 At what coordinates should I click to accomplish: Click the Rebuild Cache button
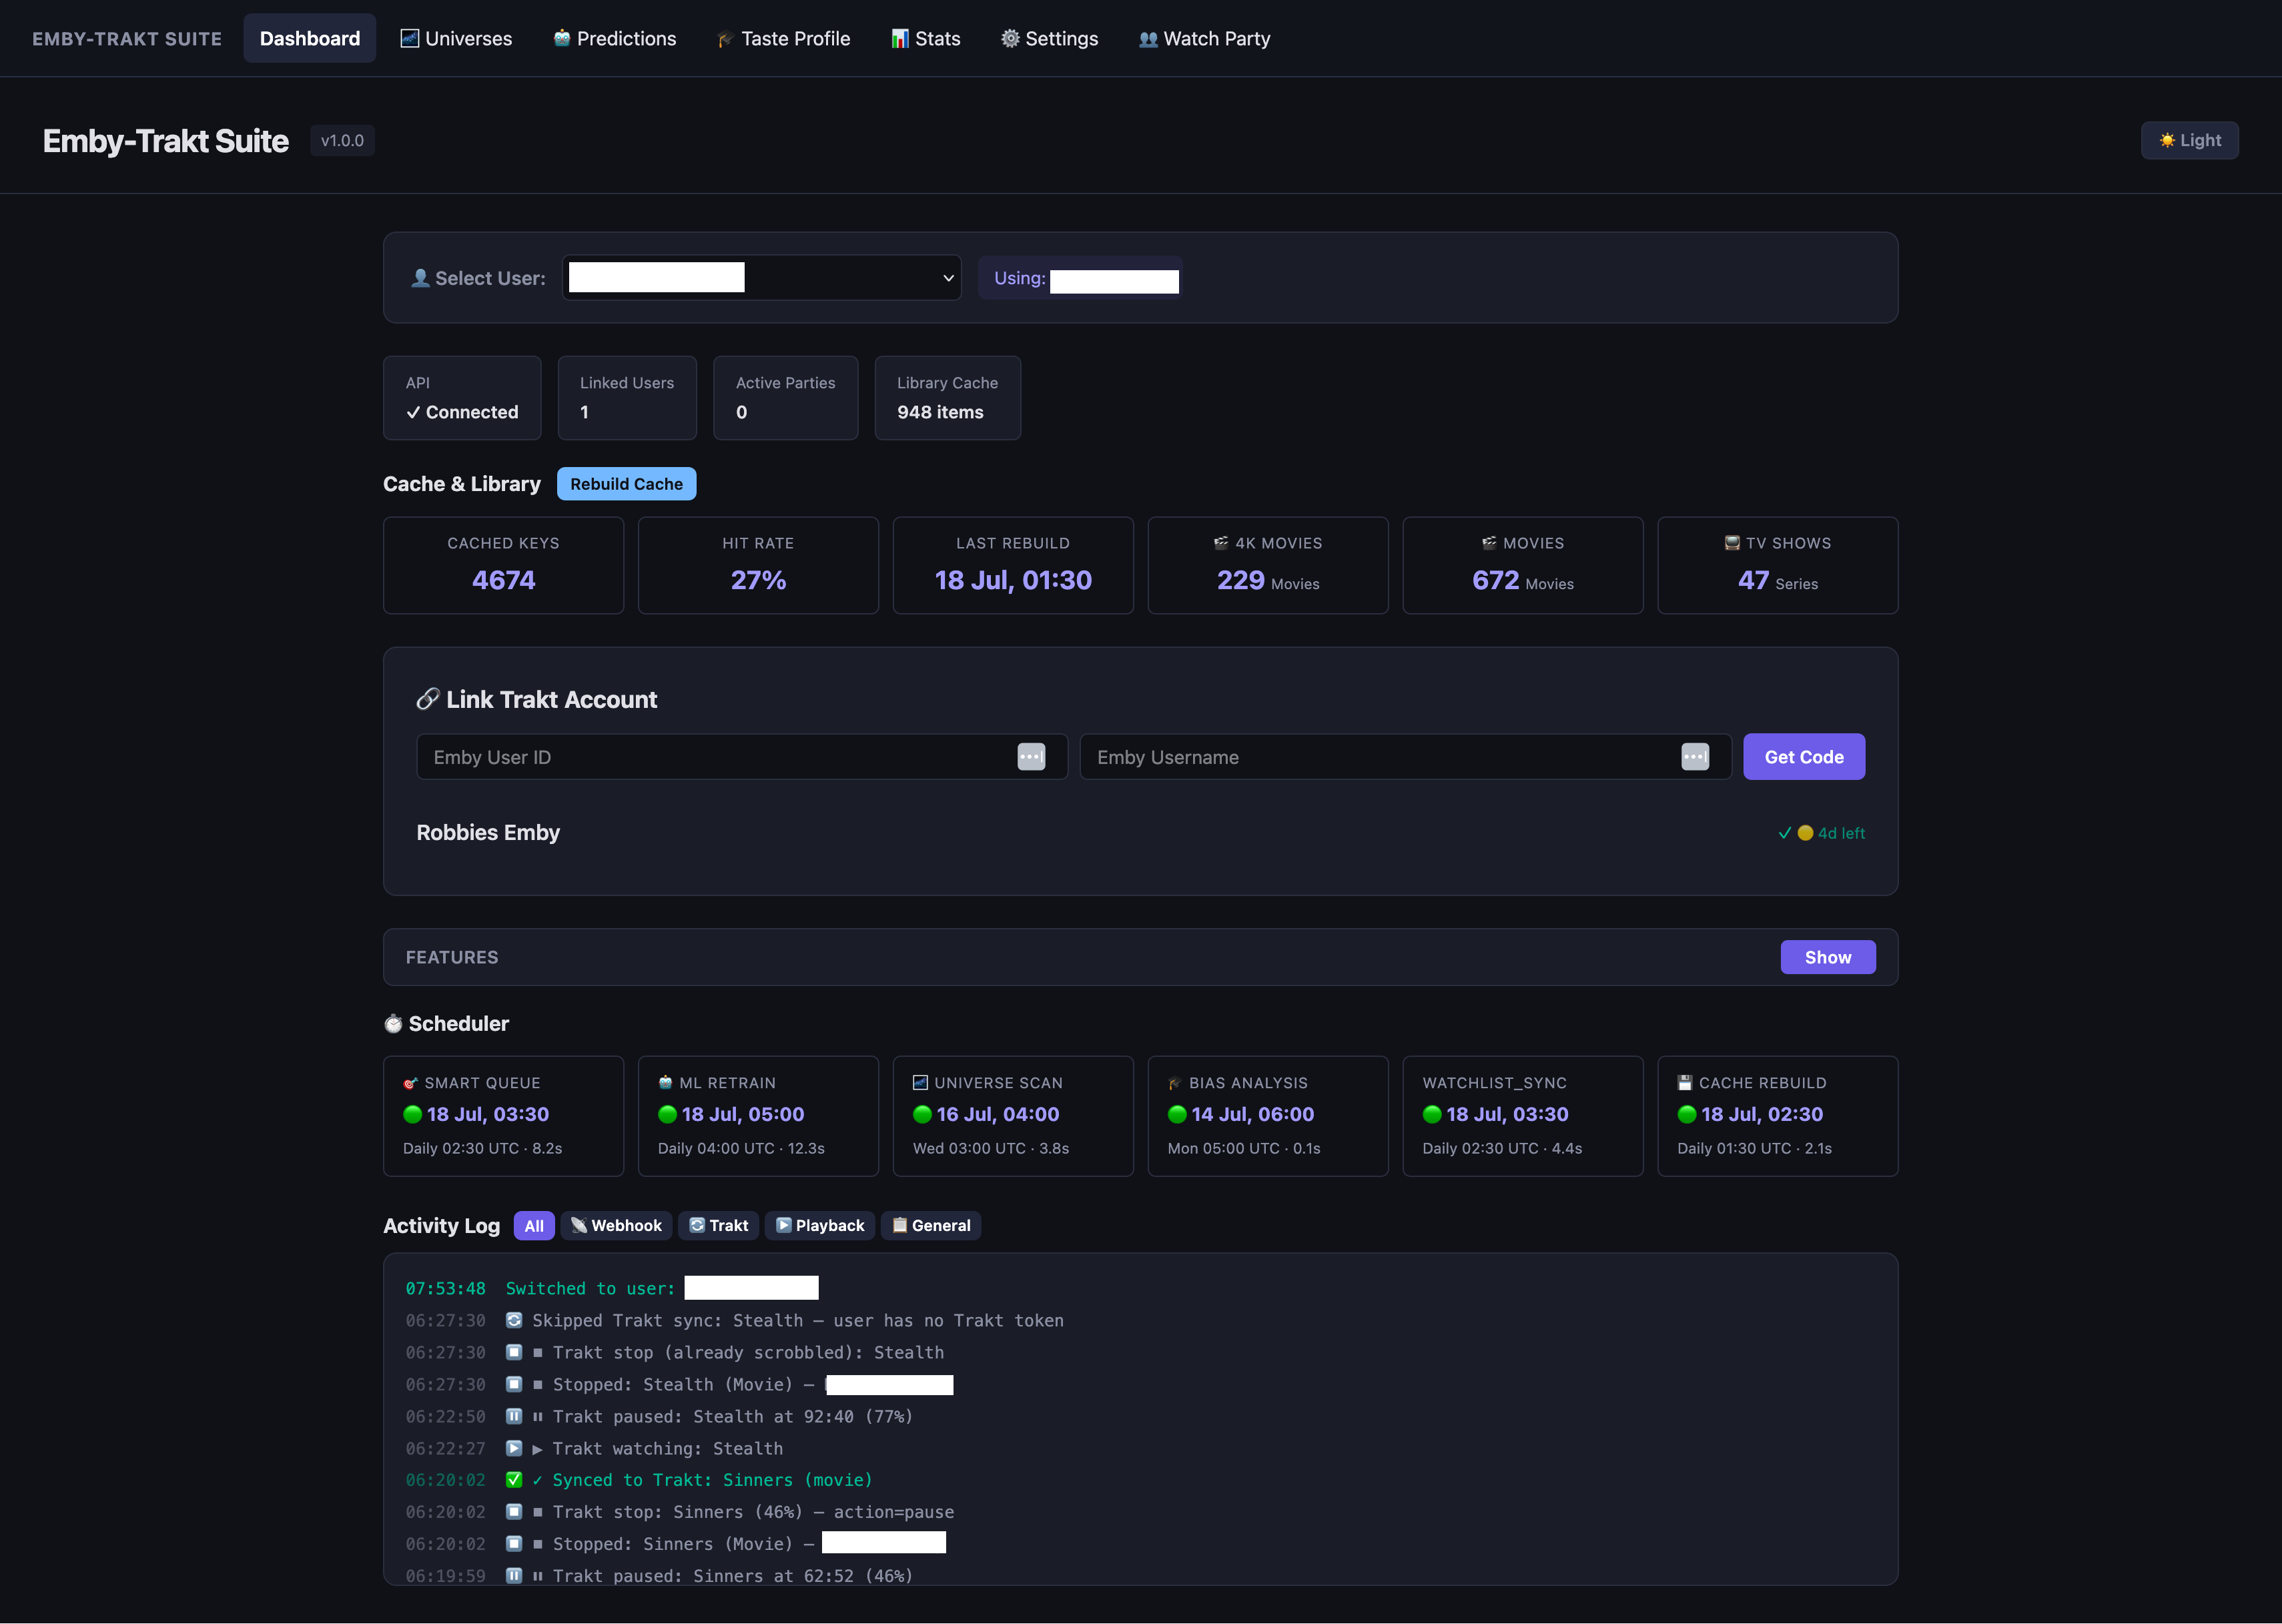pos(626,484)
